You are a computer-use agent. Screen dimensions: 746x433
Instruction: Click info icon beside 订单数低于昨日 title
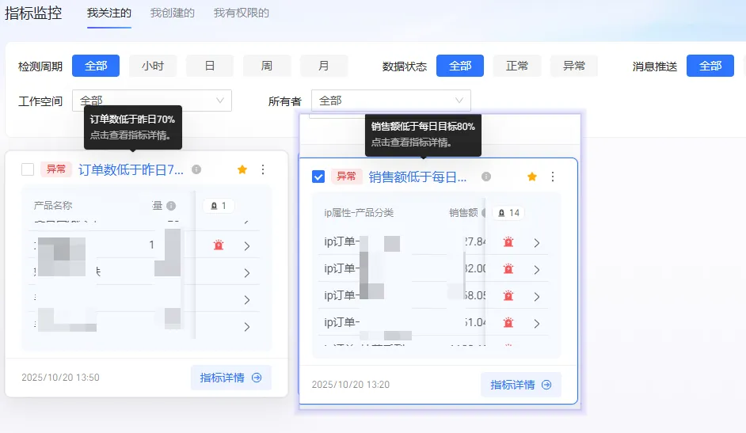click(x=196, y=169)
